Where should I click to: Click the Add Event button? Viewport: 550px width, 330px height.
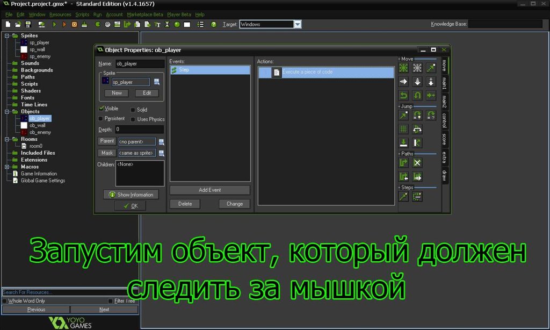(210, 190)
